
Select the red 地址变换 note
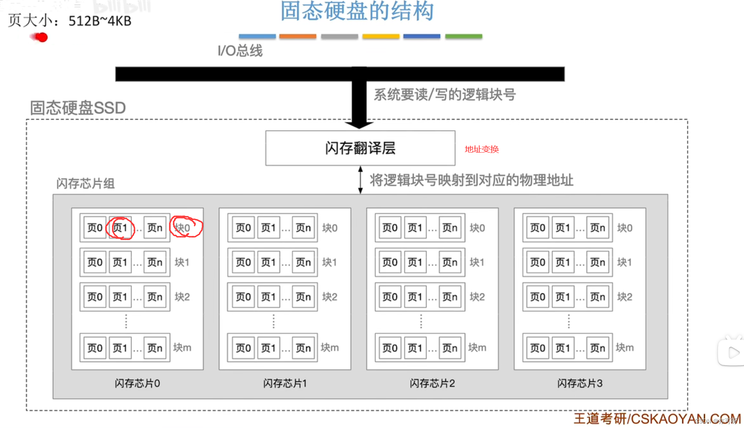coord(481,149)
